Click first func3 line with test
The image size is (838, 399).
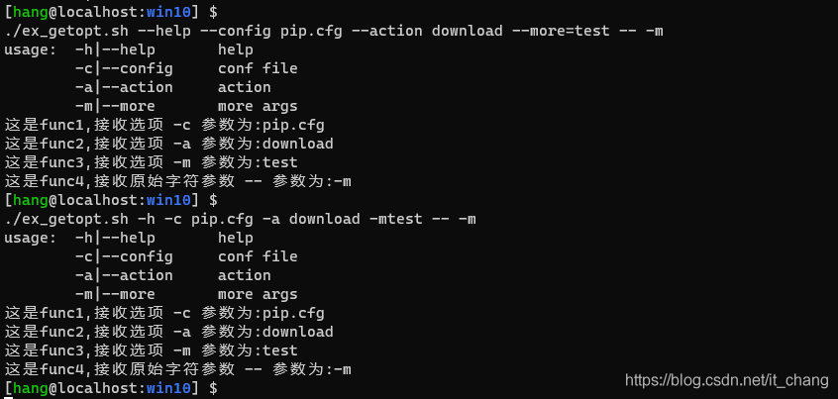click(152, 162)
